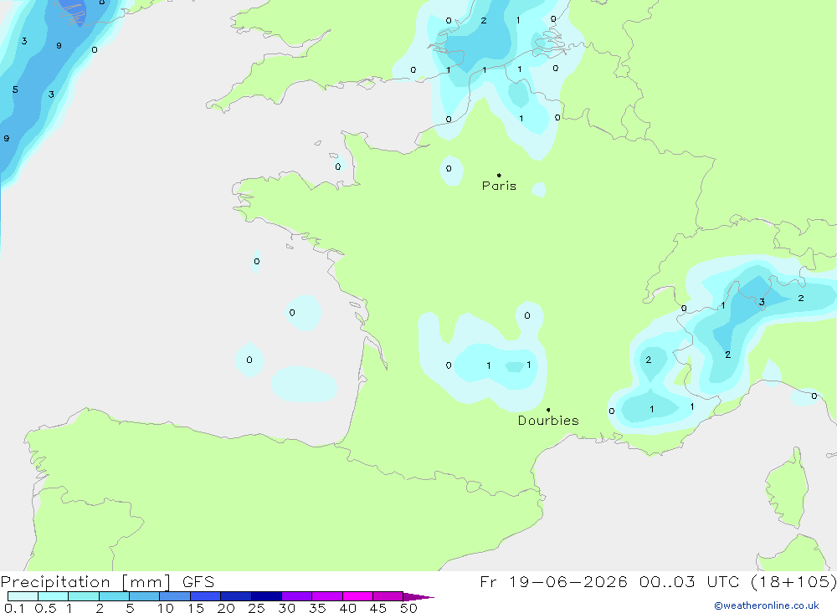Click the legend scale value '25'
This screenshot has height=613, width=837.
point(256,608)
